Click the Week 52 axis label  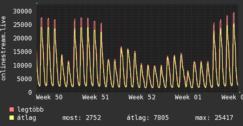point(142,97)
